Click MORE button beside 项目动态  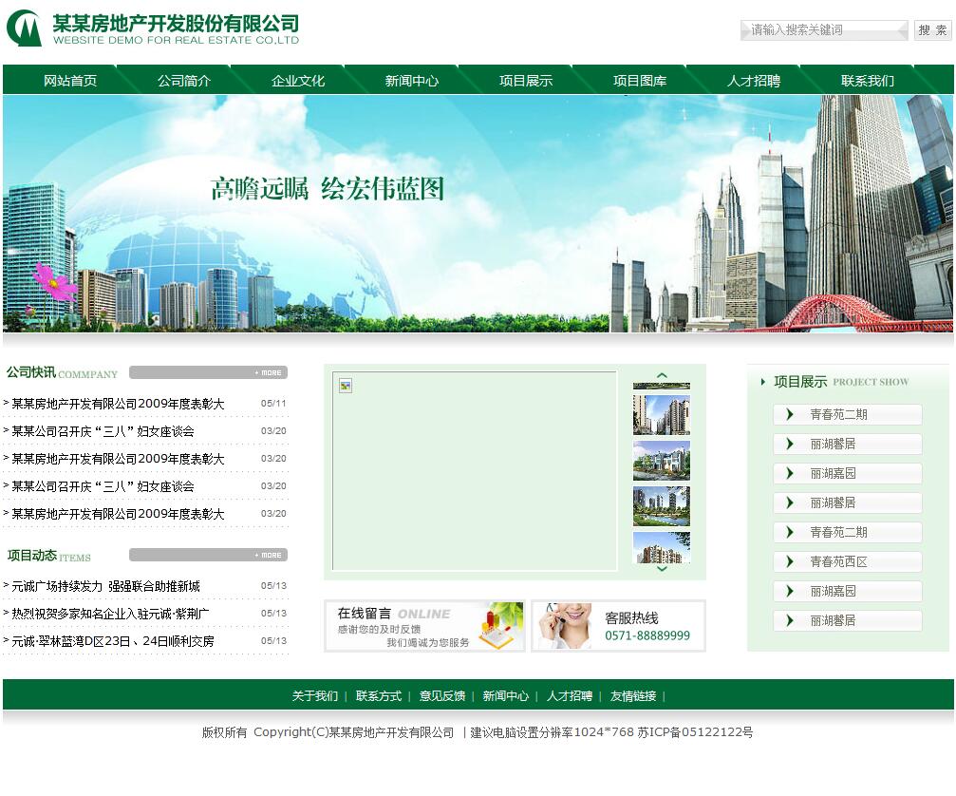(x=269, y=555)
